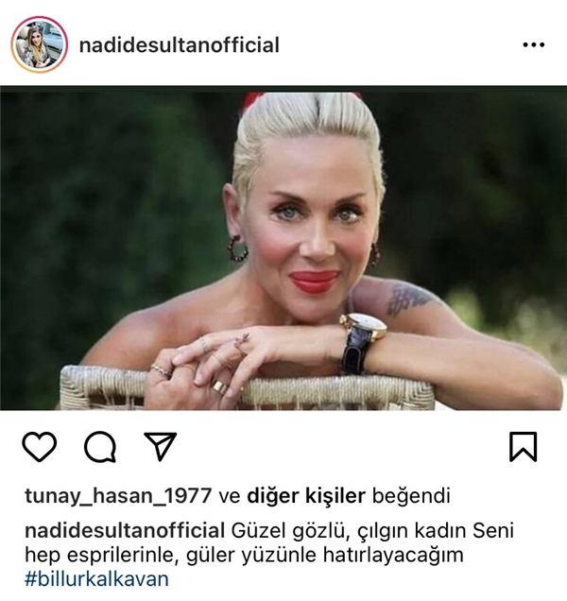This screenshot has width=567, height=601.
Task: Open the tunay_hasan_1977 profile link
Action: (x=118, y=496)
